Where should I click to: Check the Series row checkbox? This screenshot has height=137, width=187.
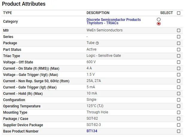tap(179, 37)
